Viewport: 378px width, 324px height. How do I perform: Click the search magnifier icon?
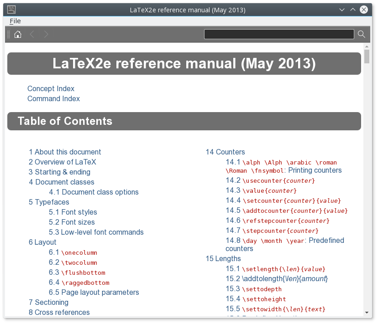tap(361, 34)
